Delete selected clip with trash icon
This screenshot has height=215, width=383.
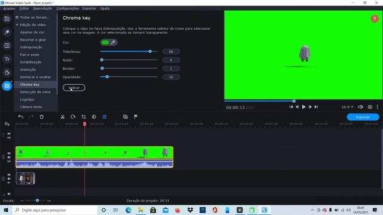41,117
